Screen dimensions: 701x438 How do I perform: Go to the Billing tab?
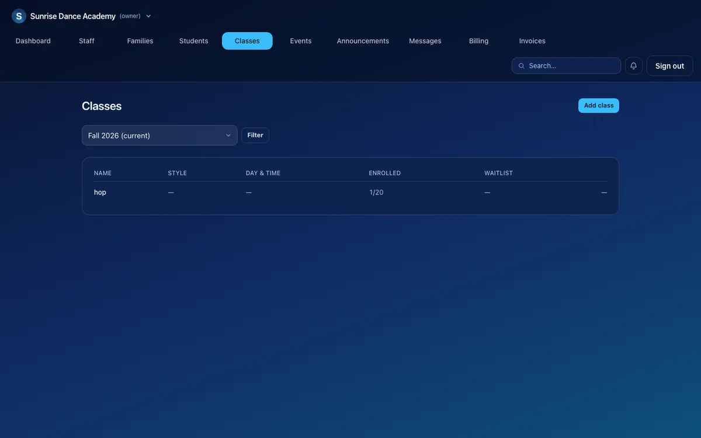point(478,41)
